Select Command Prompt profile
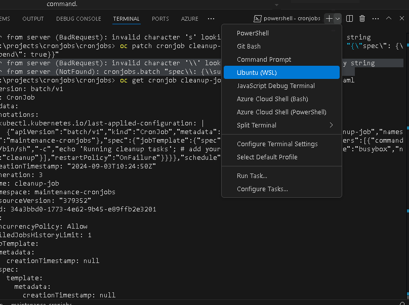Image resolution: width=409 pixels, height=305 pixels. click(x=281, y=60)
